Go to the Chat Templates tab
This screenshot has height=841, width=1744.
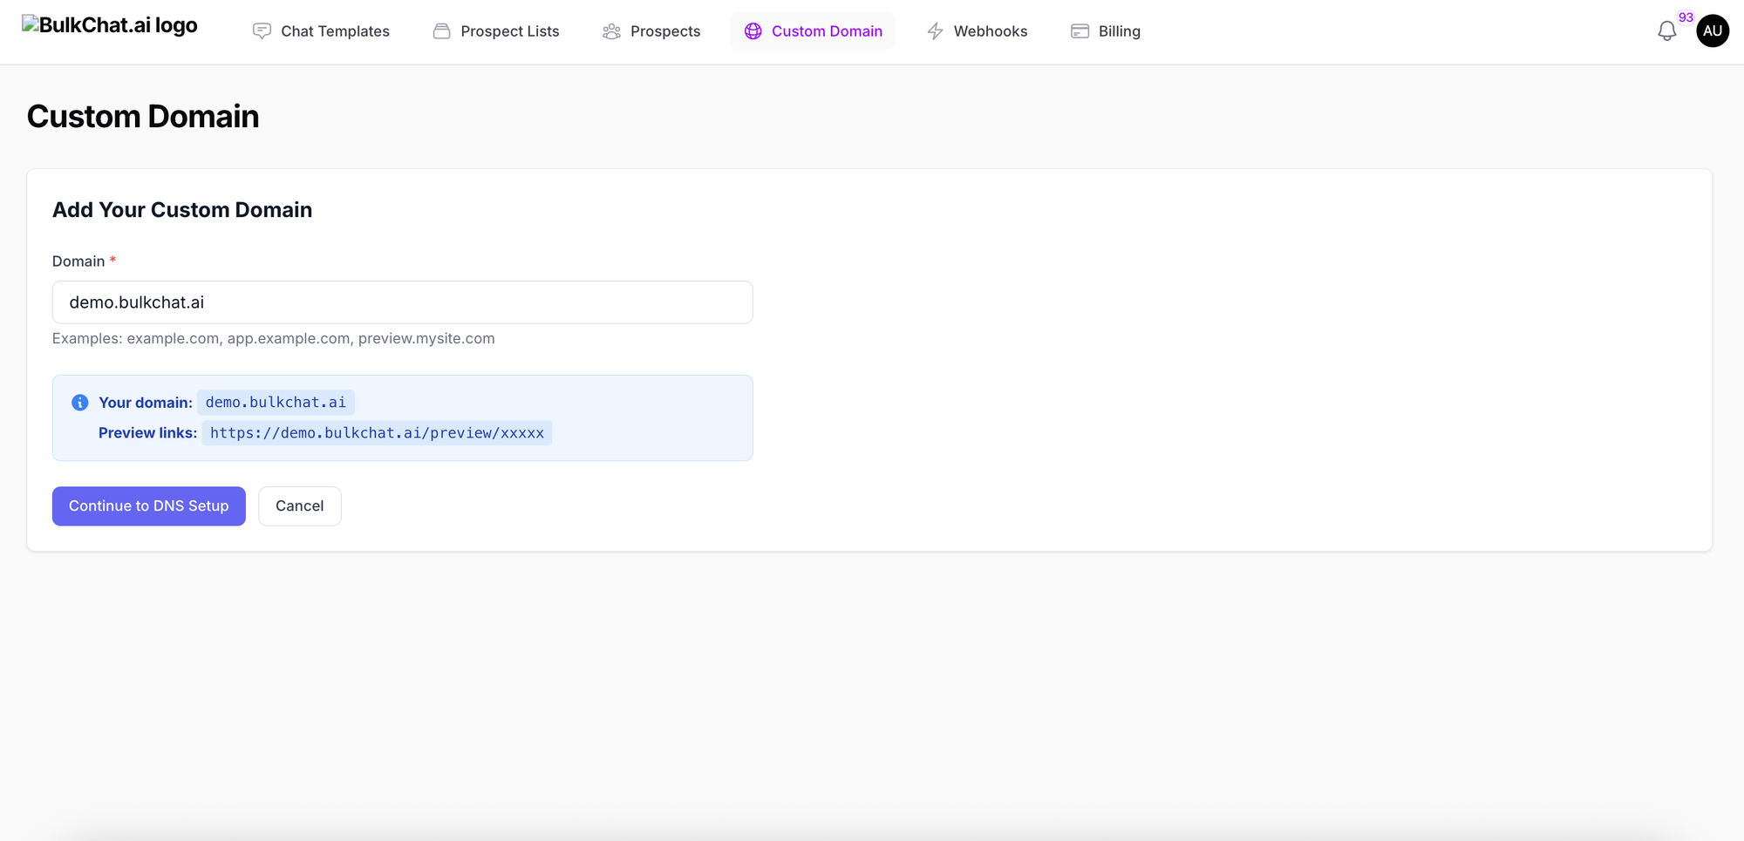click(335, 31)
